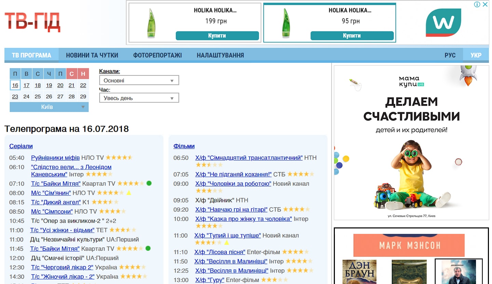Click the yellow triangle beside Тупий і ще тупіше
Screen dimensions: 492x284
pos(226,242)
